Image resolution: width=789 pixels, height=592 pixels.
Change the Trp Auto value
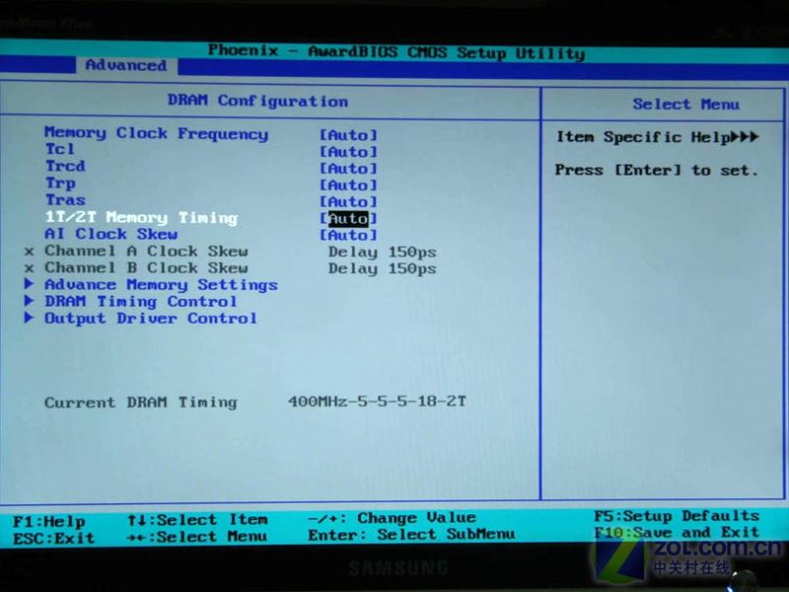(x=348, y=185)
